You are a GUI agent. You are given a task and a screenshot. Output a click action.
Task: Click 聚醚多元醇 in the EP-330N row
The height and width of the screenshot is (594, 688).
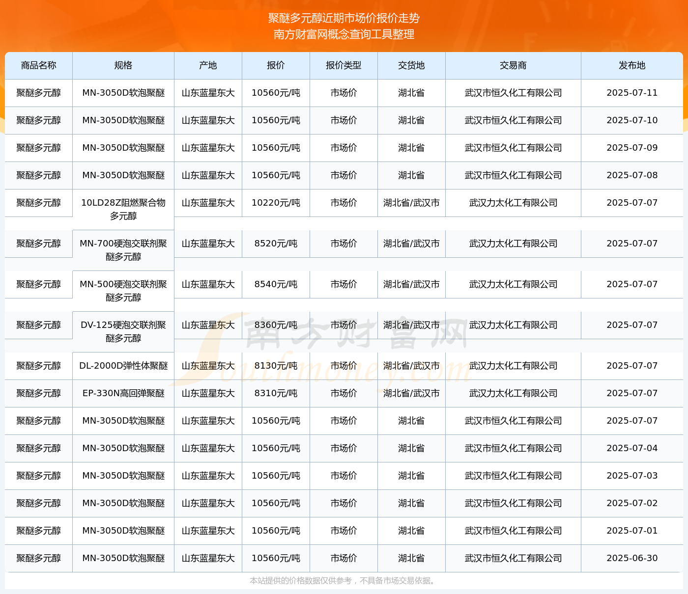point(39,393)
